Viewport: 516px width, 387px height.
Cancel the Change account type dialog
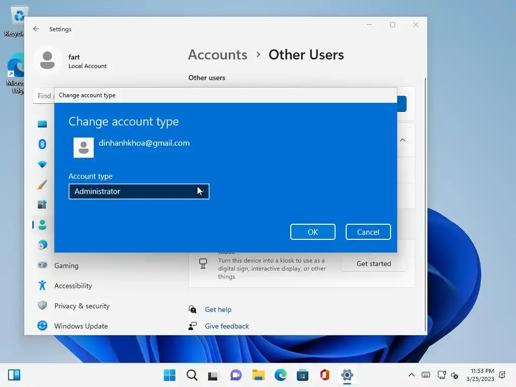368,232
